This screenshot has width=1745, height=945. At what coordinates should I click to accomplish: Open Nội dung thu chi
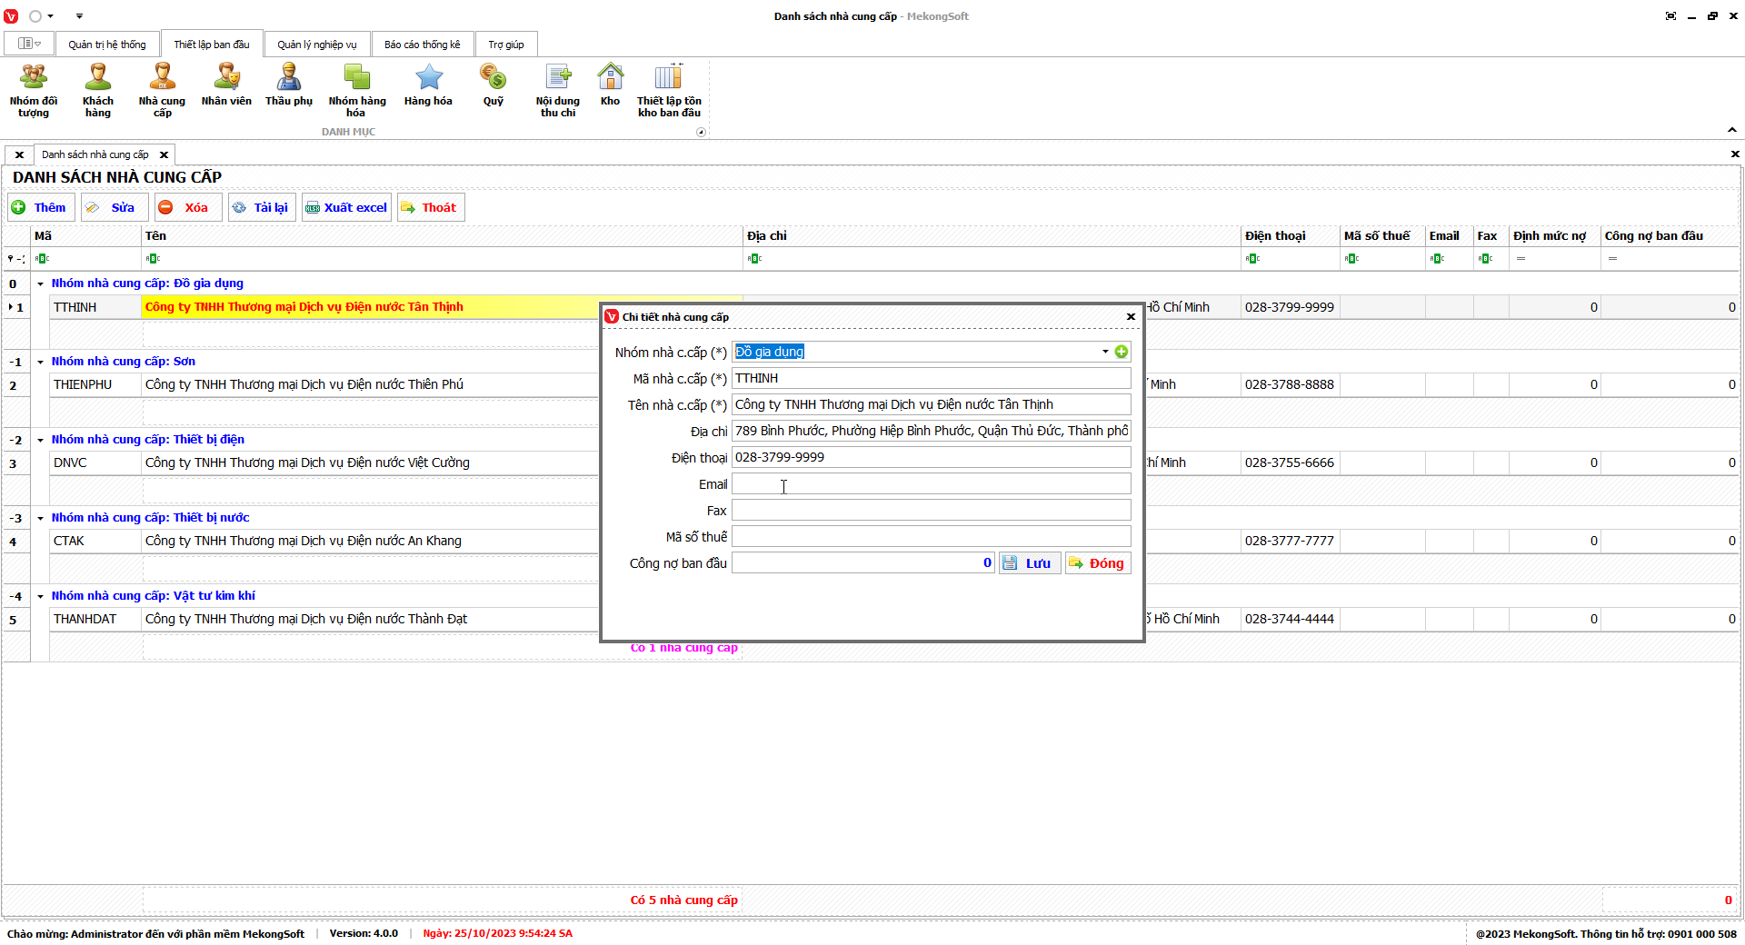[558, 91]
